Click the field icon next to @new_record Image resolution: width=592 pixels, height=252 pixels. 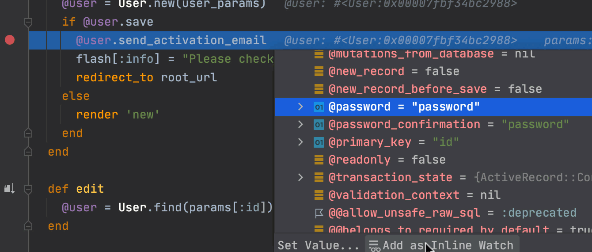pos(319,72)
